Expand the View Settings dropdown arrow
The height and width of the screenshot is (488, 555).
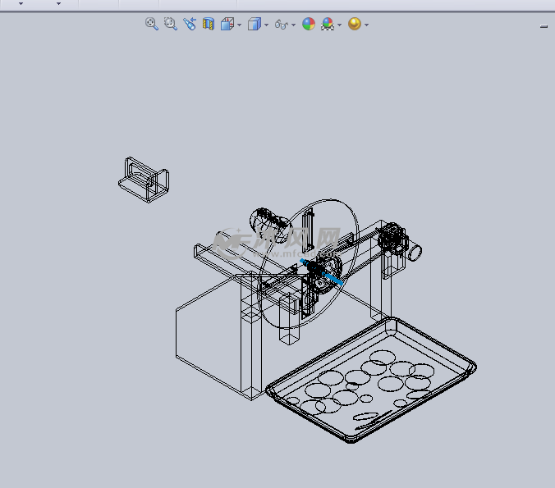366,25
